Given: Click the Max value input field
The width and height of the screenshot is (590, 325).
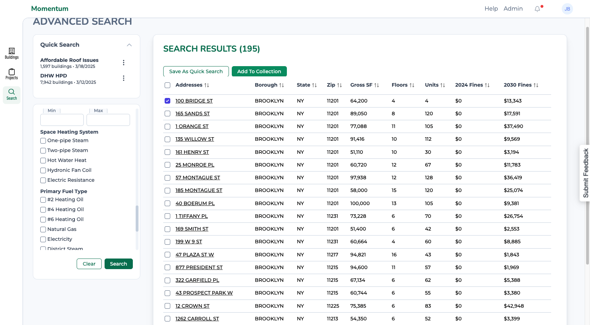Looking at the screenshot, I should point(108,120).
